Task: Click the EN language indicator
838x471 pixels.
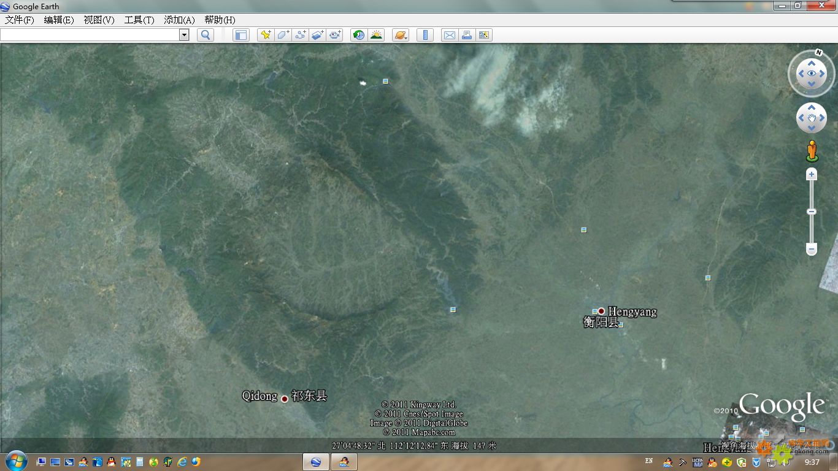Action: (649, 461)
